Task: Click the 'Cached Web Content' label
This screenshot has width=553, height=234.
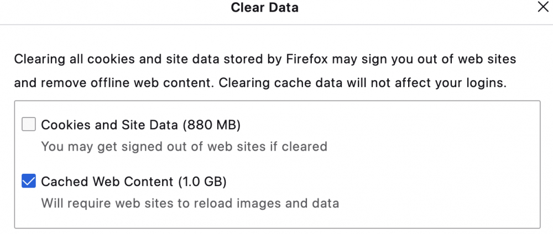Action: point(107,181)
